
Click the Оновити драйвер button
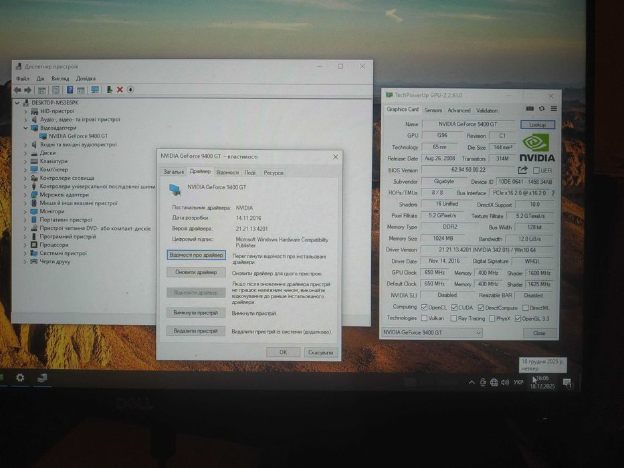196,272
